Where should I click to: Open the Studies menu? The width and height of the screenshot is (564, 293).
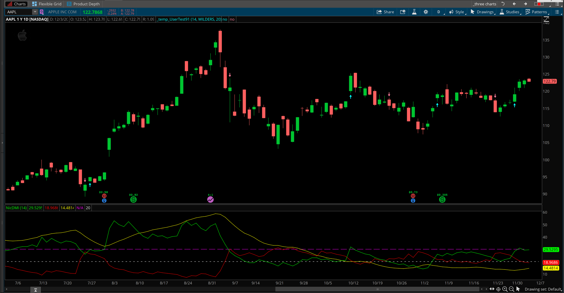(x=510, y=12)
